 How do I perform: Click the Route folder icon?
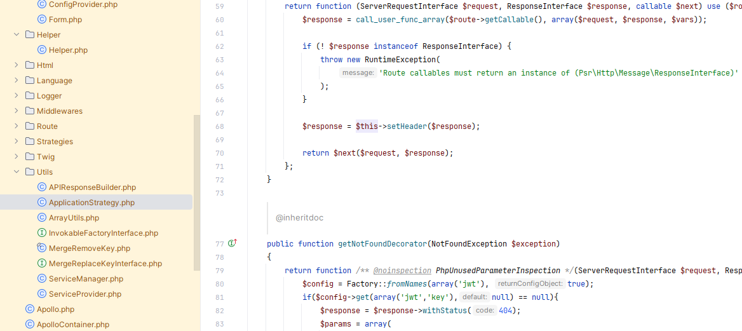[x=30, y=126]
